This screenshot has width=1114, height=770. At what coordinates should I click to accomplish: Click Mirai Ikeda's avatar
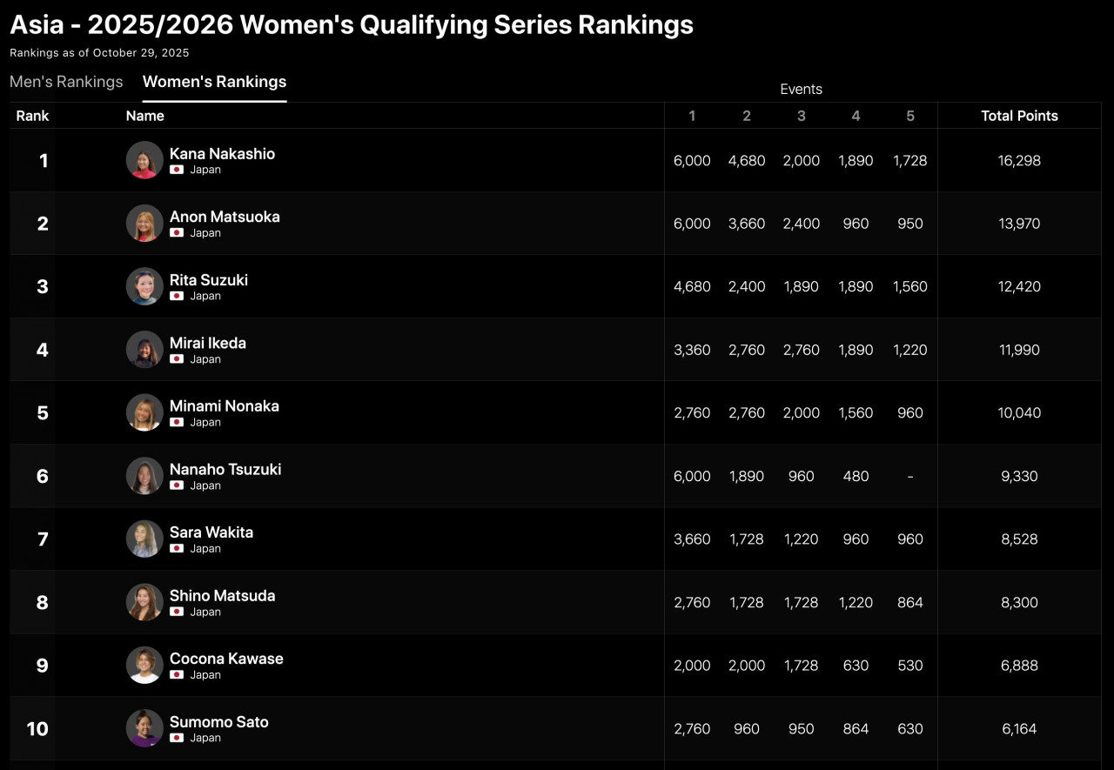click(x=144, y=350)
